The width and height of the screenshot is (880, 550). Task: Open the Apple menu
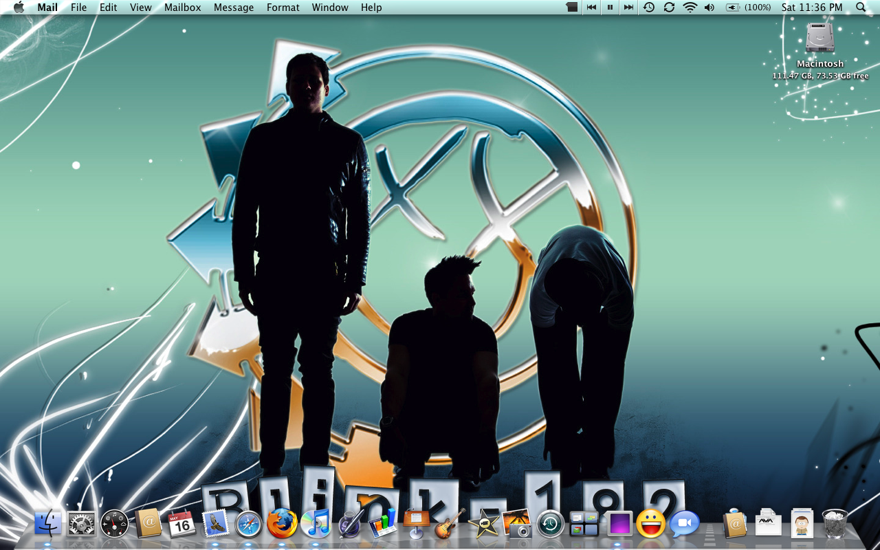click(19, 8)
